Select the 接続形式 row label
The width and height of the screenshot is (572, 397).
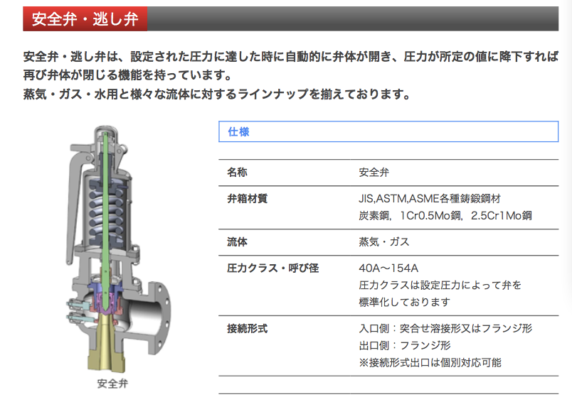click(x=247, y=329)
